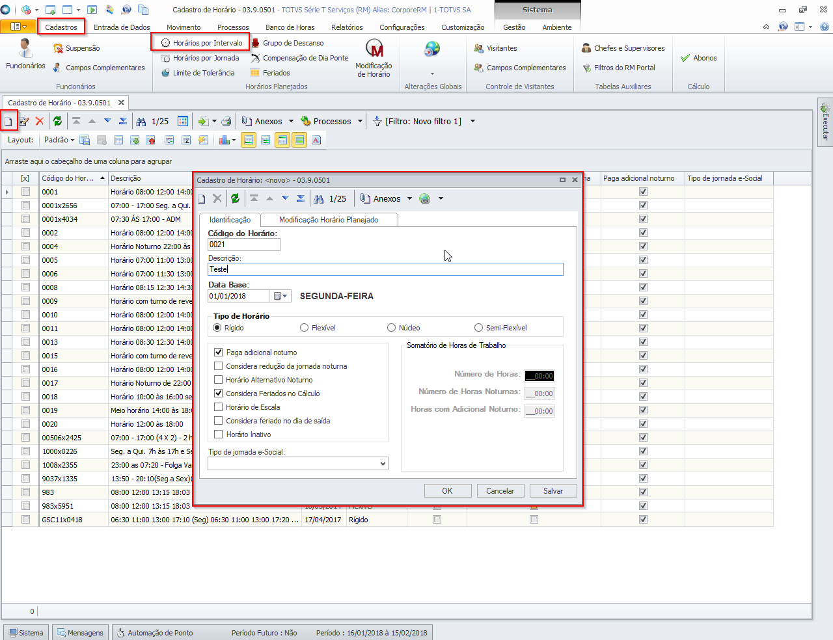The width and height of the screenshot is (833, 640).
Task: Click the edit record pencil icon
Action: [x=24, y=122]
